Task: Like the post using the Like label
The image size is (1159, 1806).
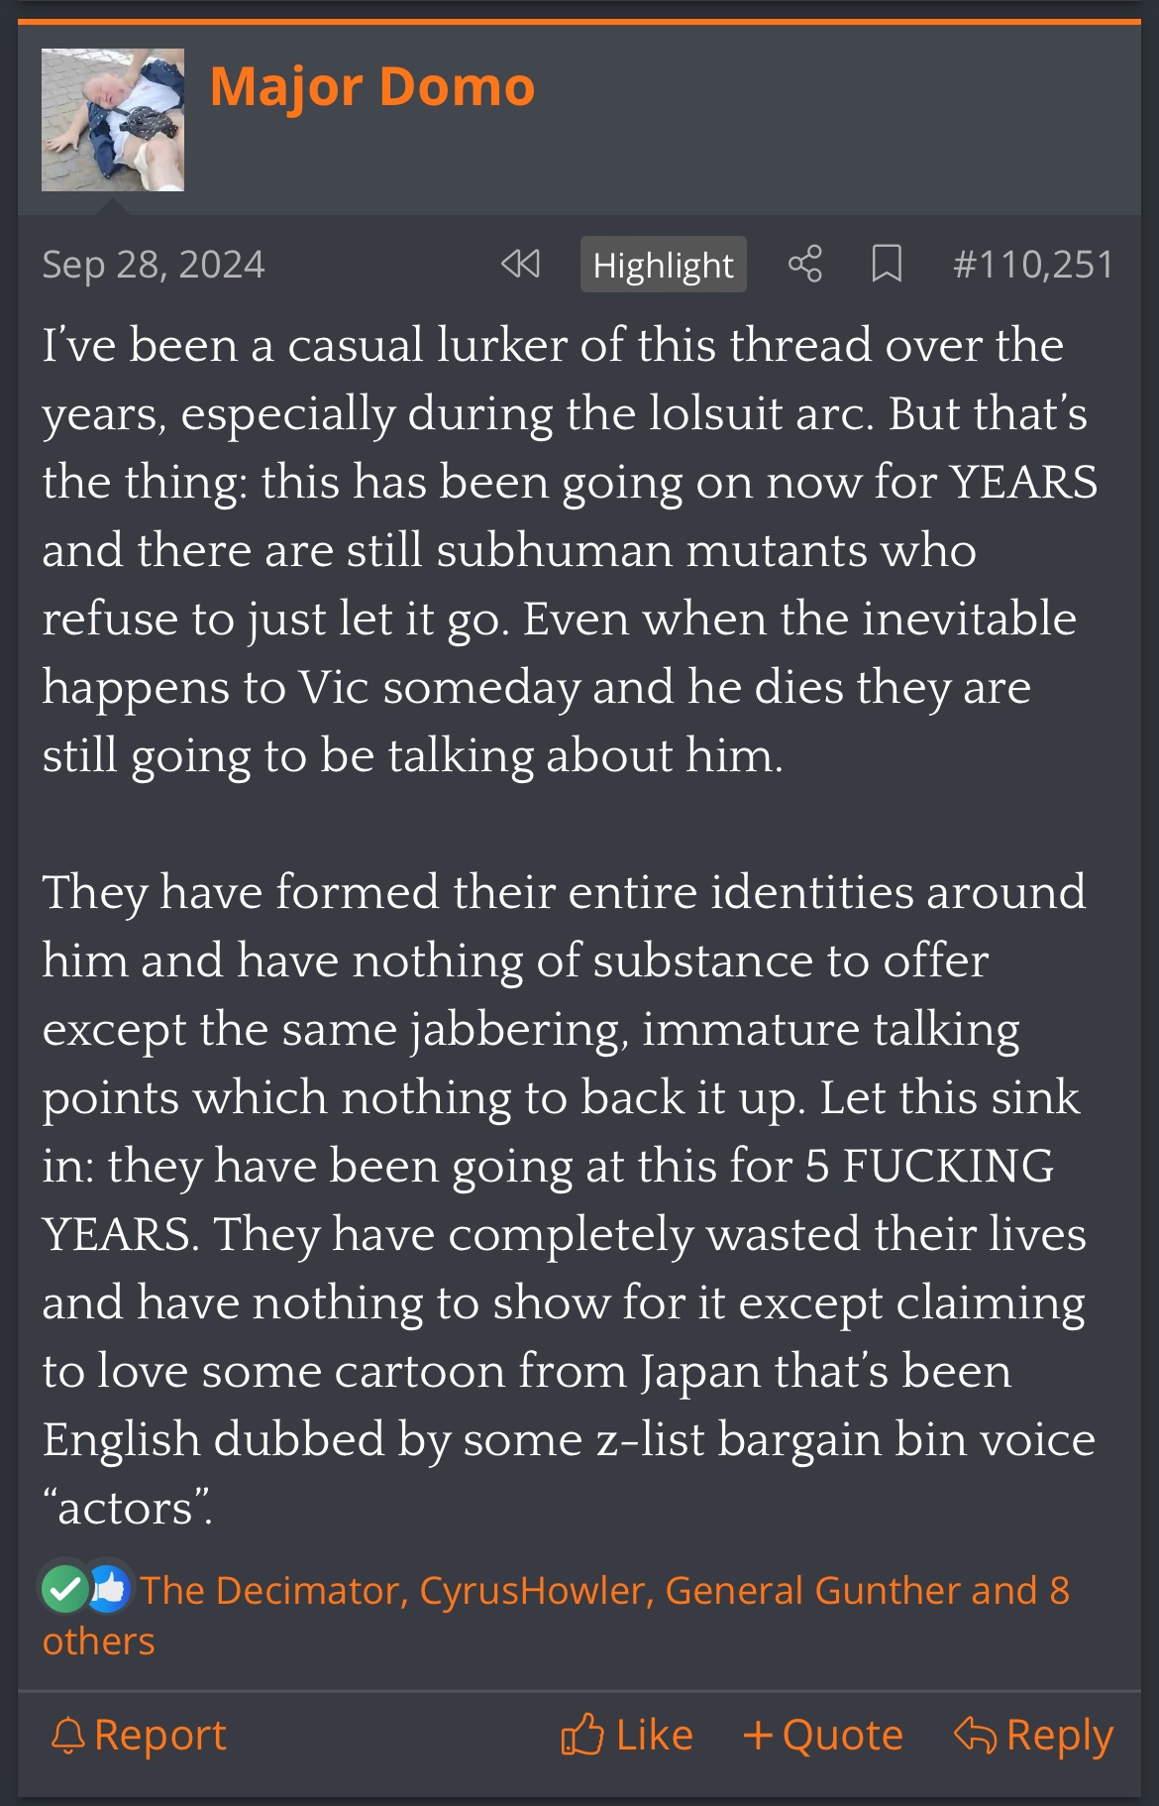Action: [x=654, y=1735]
